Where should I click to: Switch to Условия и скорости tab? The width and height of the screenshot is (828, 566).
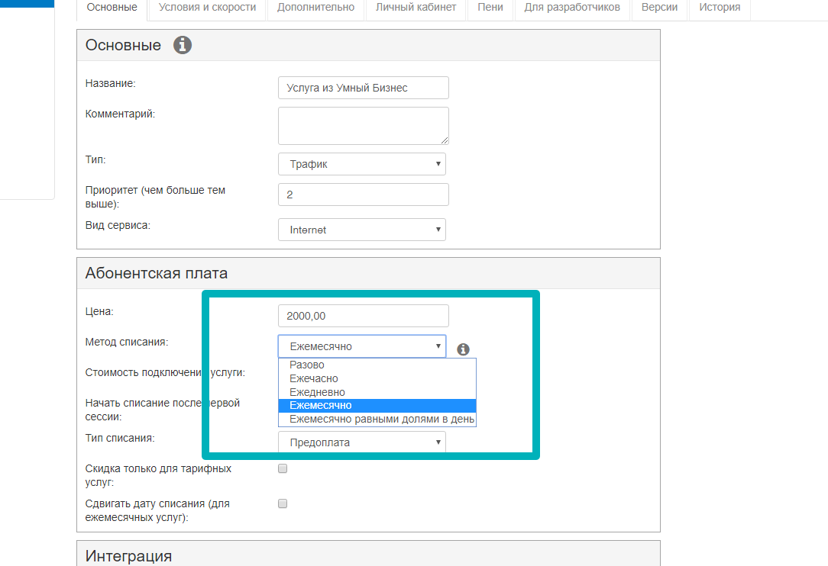[x=207, y=8]
